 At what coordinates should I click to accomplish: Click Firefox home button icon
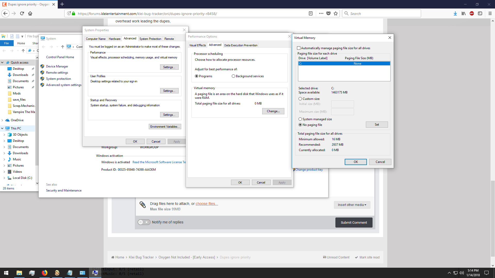[x=30, y=13]
